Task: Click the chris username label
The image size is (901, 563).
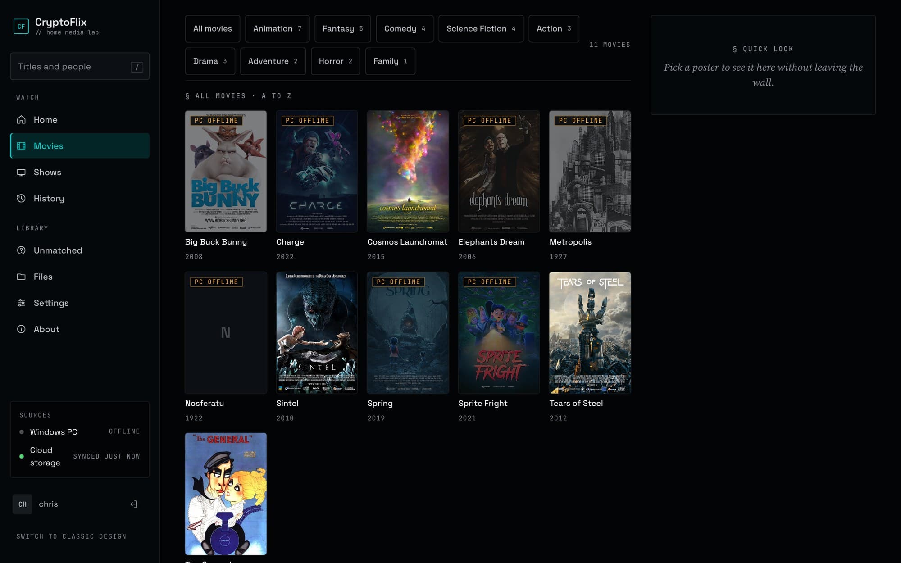Action: [48, 504]
